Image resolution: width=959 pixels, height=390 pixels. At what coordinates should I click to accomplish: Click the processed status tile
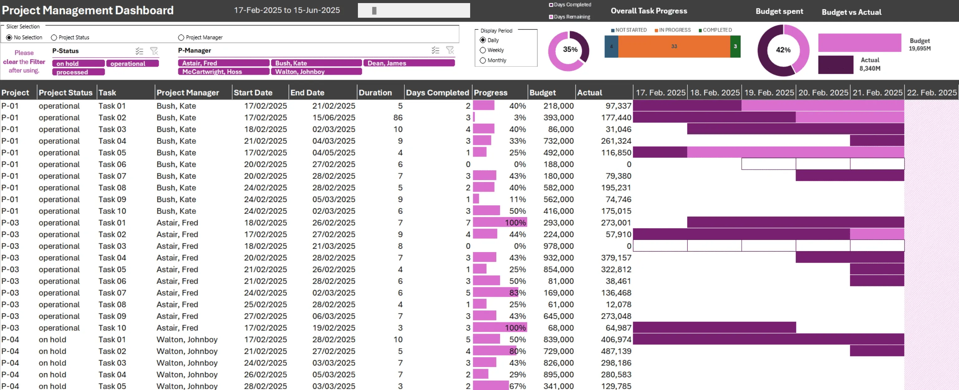point(78,72)
